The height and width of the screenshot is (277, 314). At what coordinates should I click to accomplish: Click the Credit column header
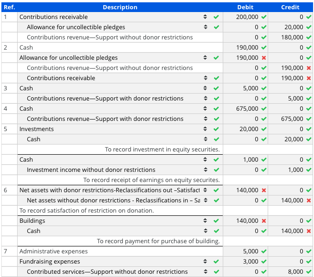(x=290, y=7)
